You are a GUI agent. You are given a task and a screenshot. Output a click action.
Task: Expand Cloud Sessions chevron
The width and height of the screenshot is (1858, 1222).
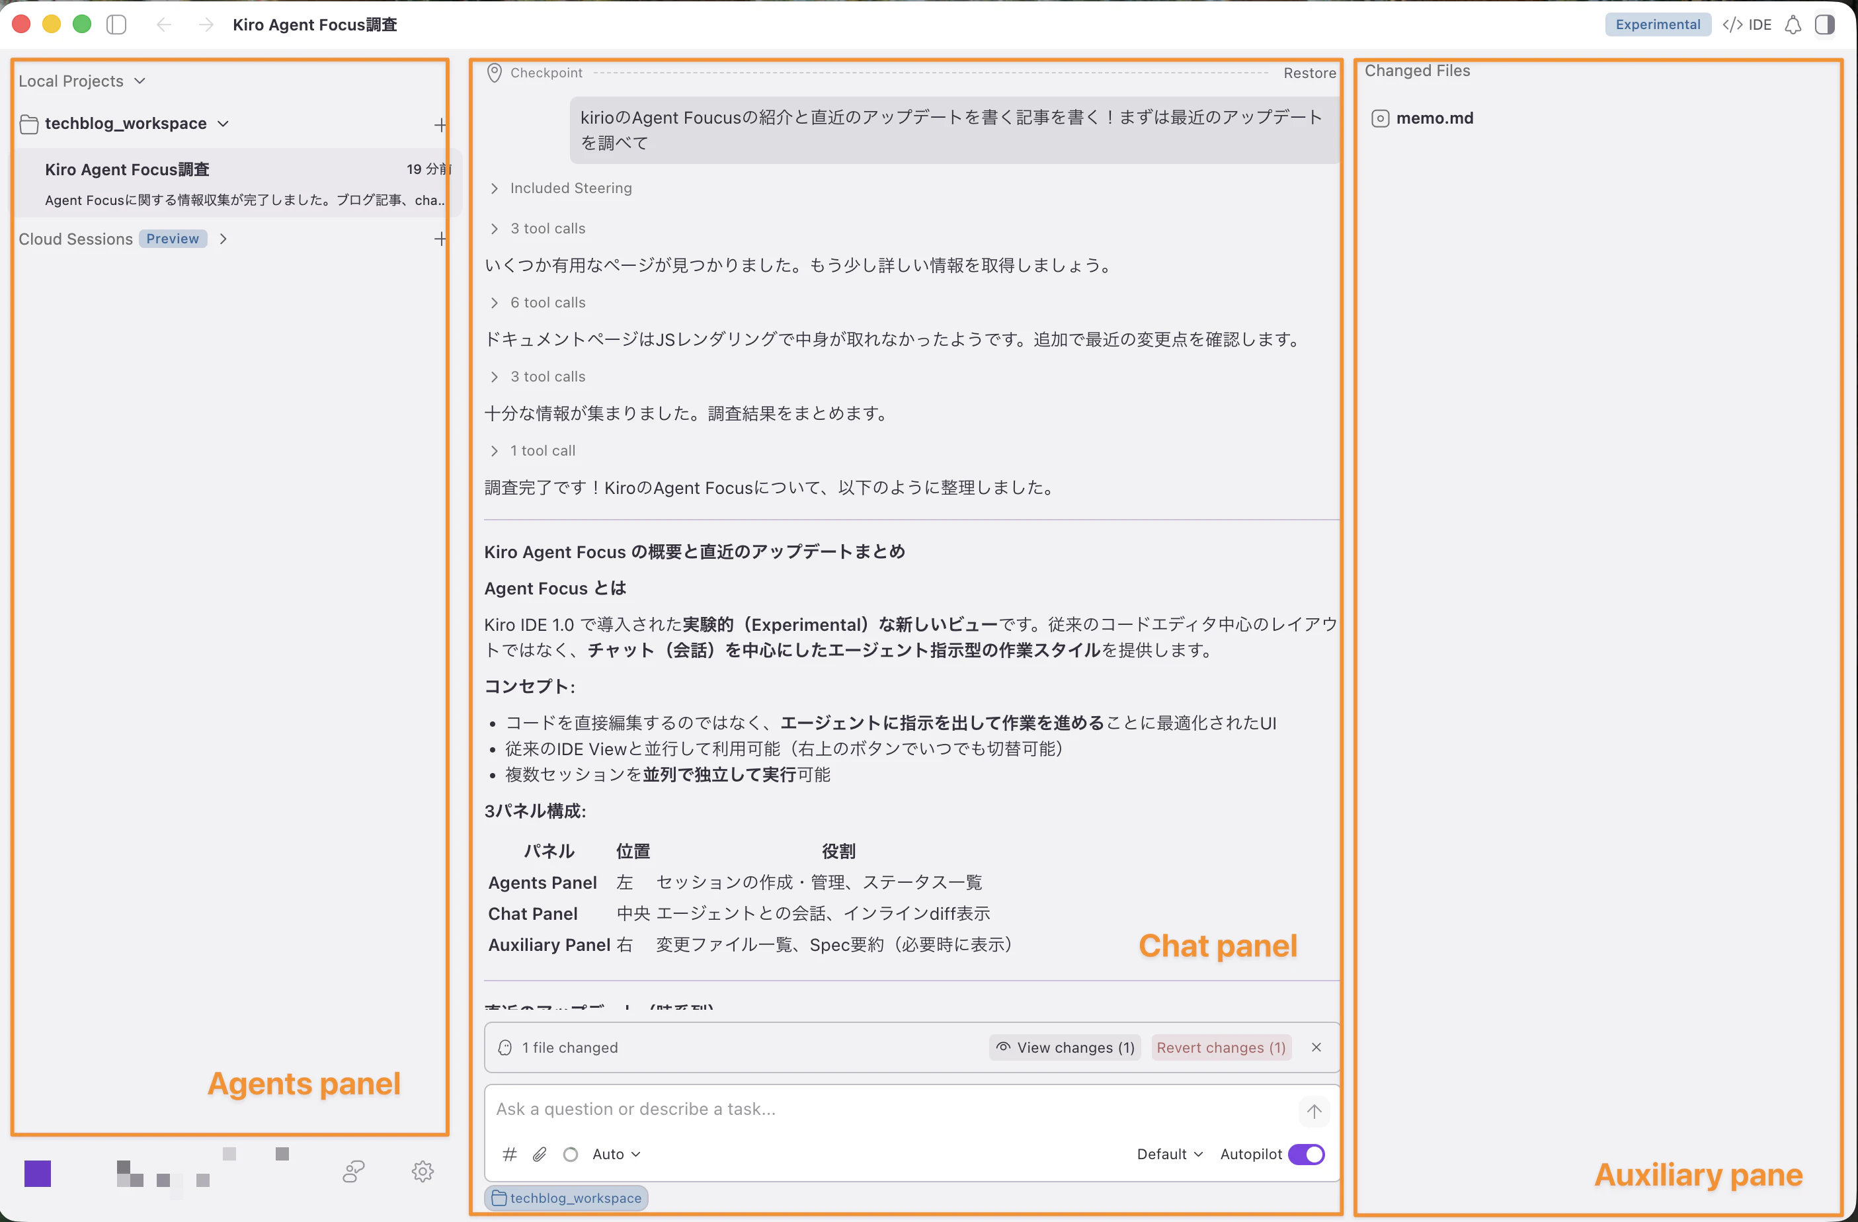tap(223, 239)
